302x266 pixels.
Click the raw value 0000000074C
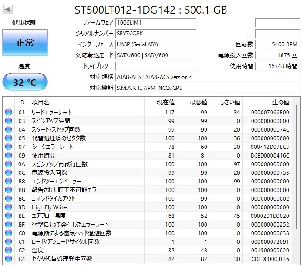[x=270, y=130]
